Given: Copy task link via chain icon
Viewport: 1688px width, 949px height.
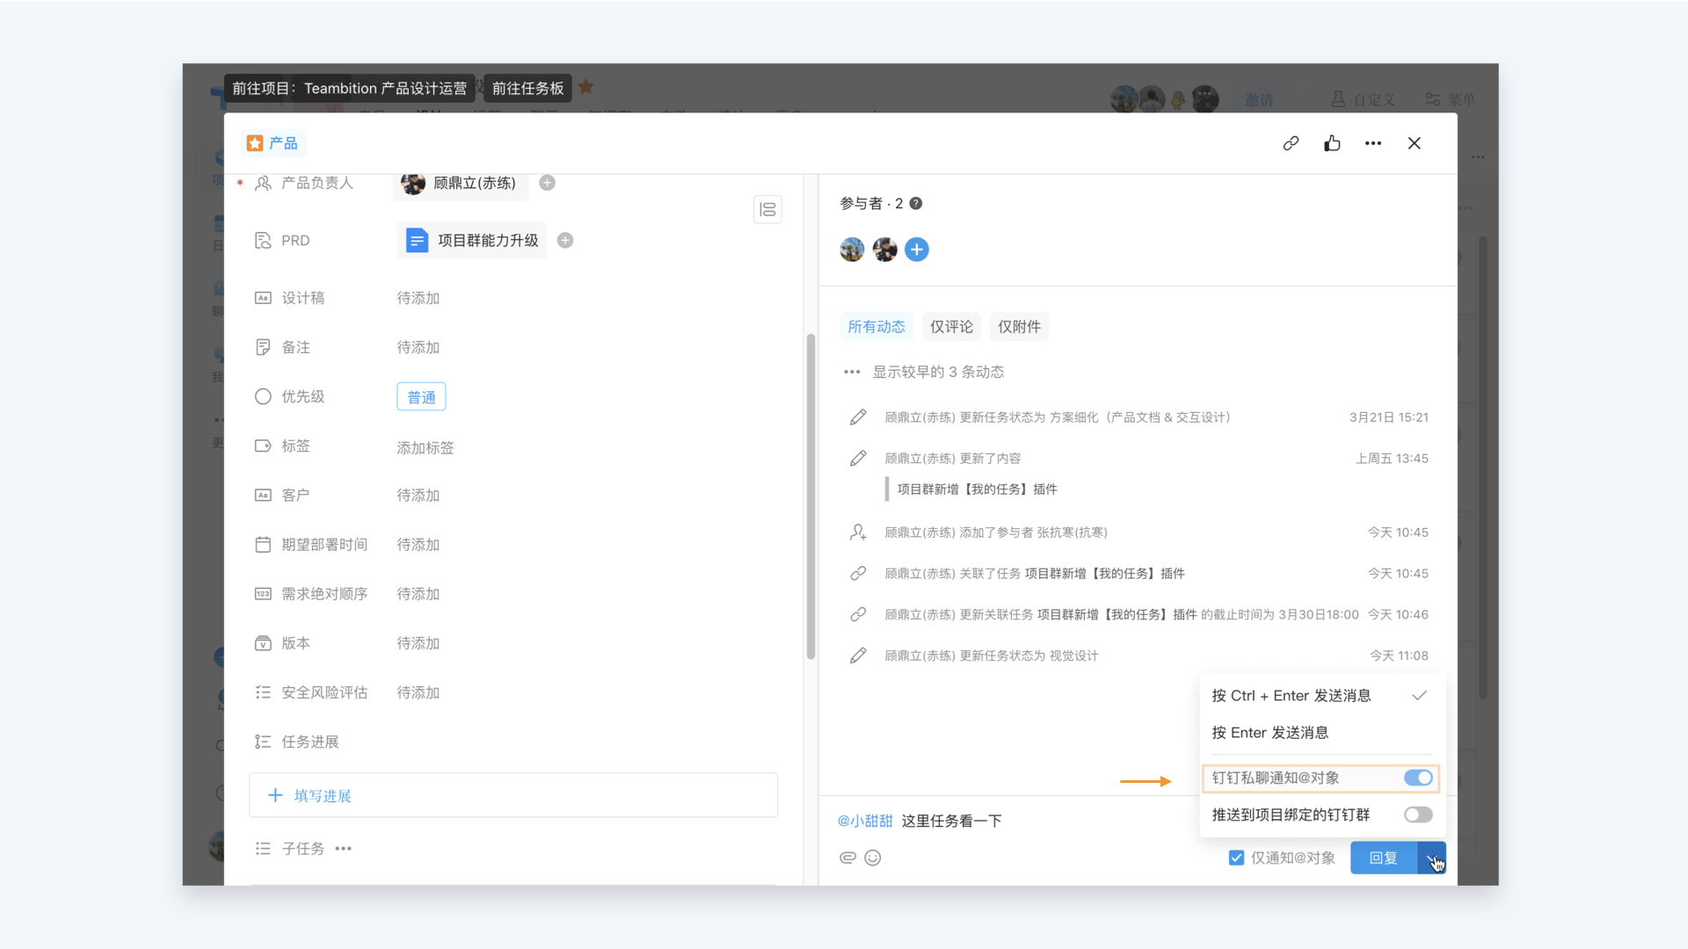Looking at the screenshot, I should click(1291, 143).
